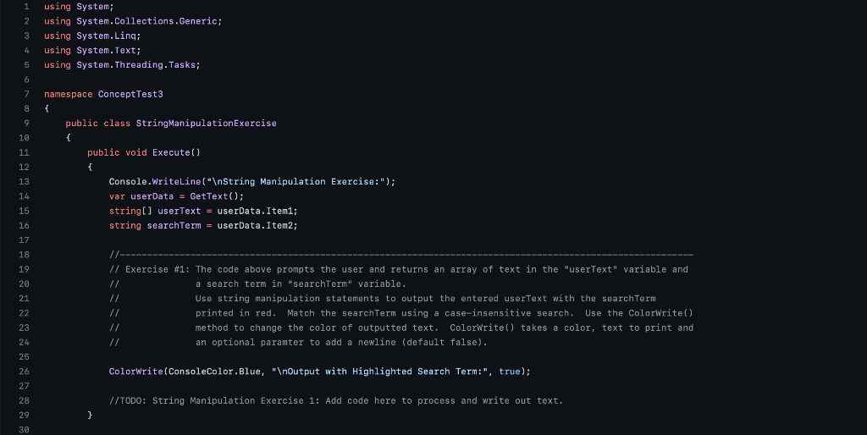Click the true keyword on line 26

pyautogui.click(x=509, y=372)
